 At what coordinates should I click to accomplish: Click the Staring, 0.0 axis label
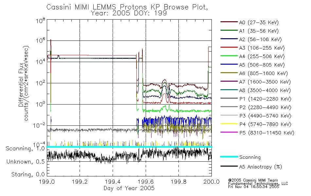[28, 174]
